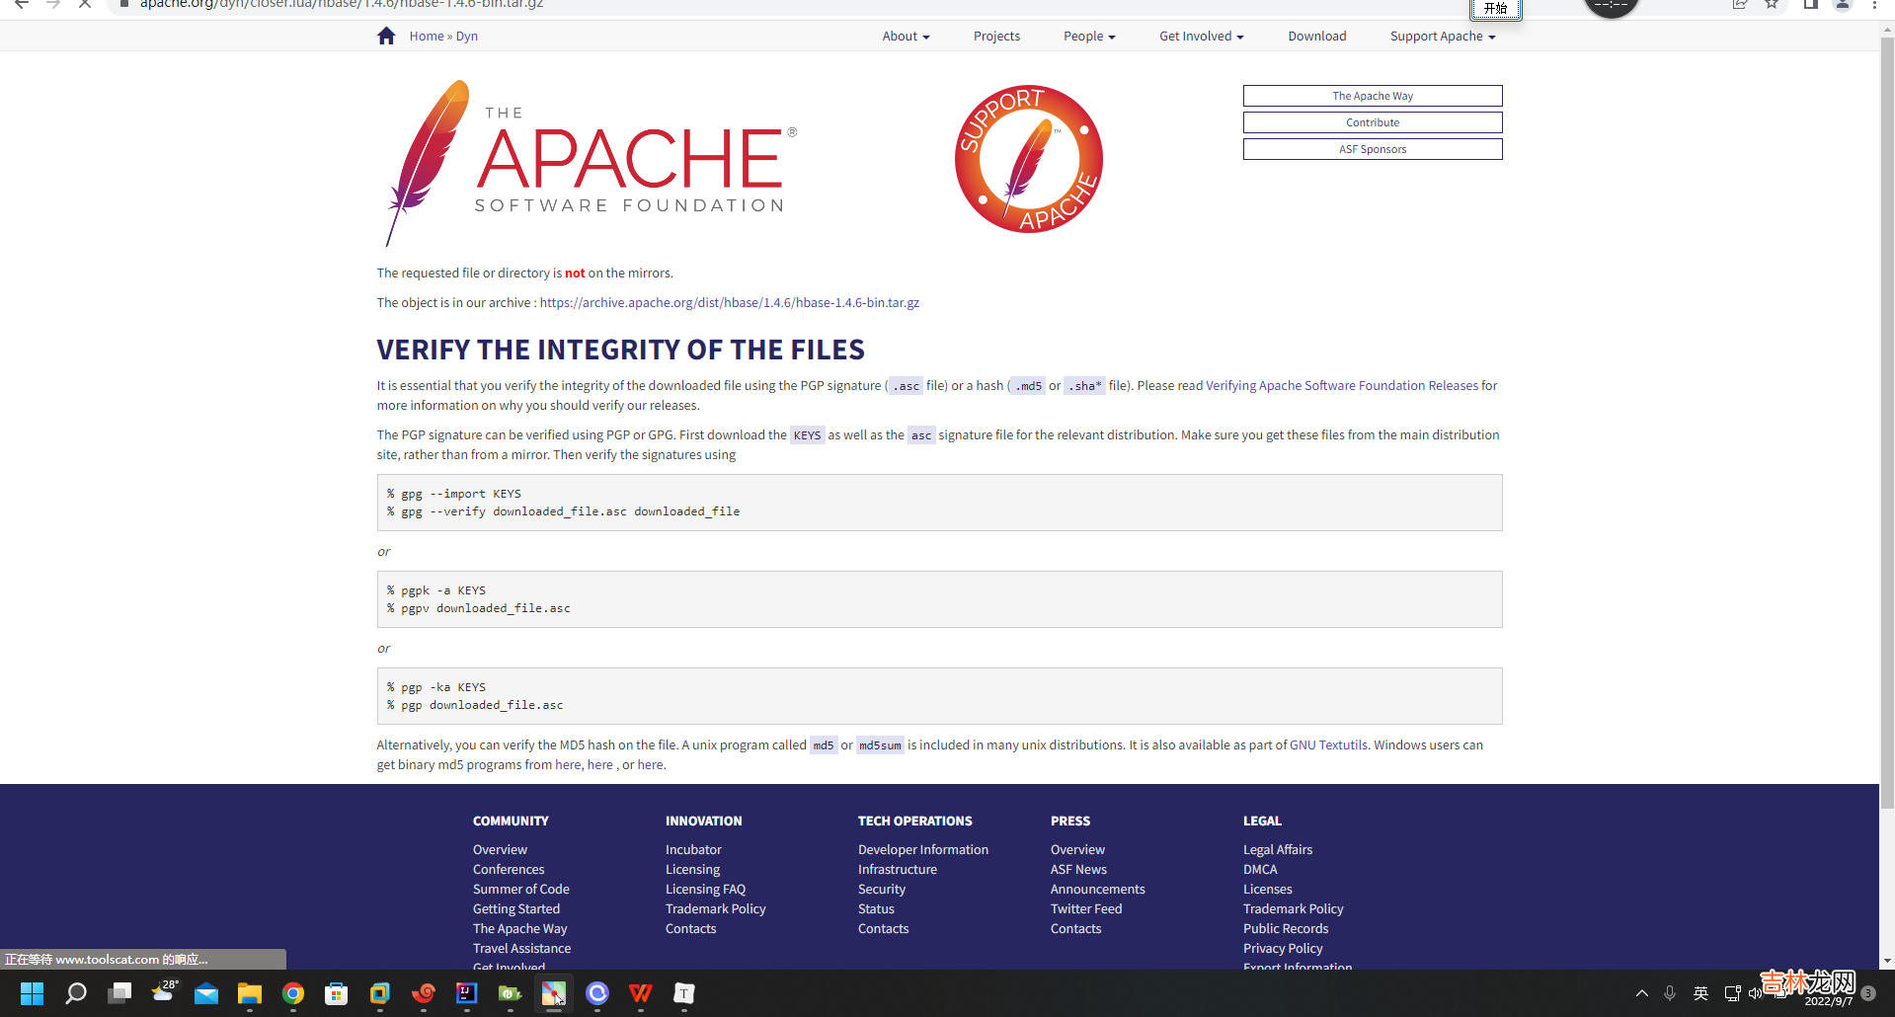Open File Explorer from the taskbar

[x=250, y=993]
